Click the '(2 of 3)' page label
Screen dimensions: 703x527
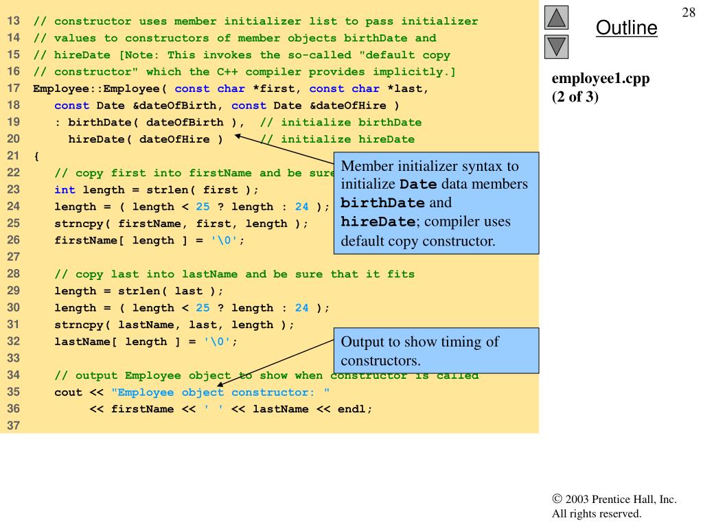tap(575, 96)
